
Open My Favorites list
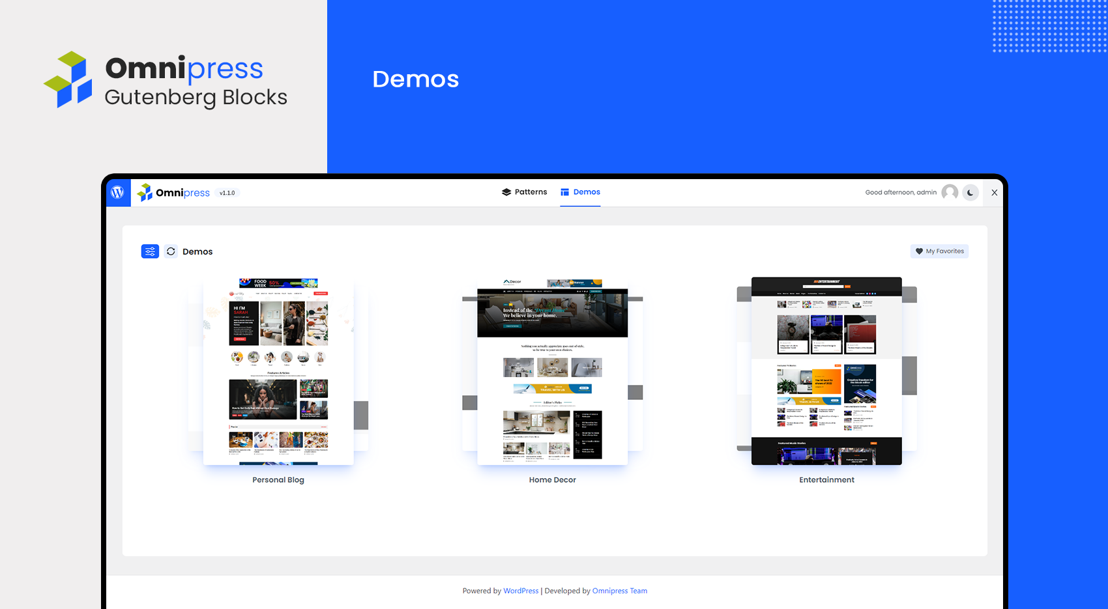[939, 251]
